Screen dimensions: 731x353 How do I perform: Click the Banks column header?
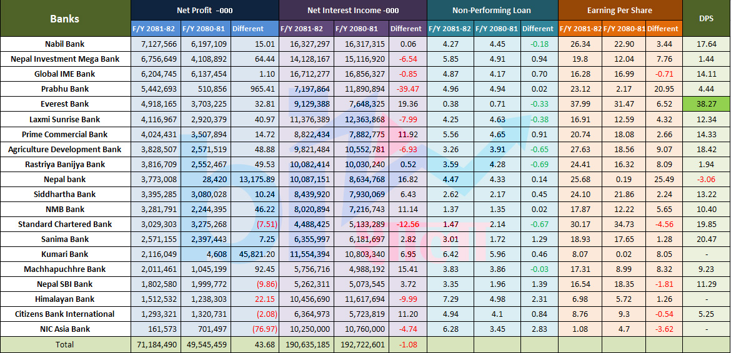[65, 19]
